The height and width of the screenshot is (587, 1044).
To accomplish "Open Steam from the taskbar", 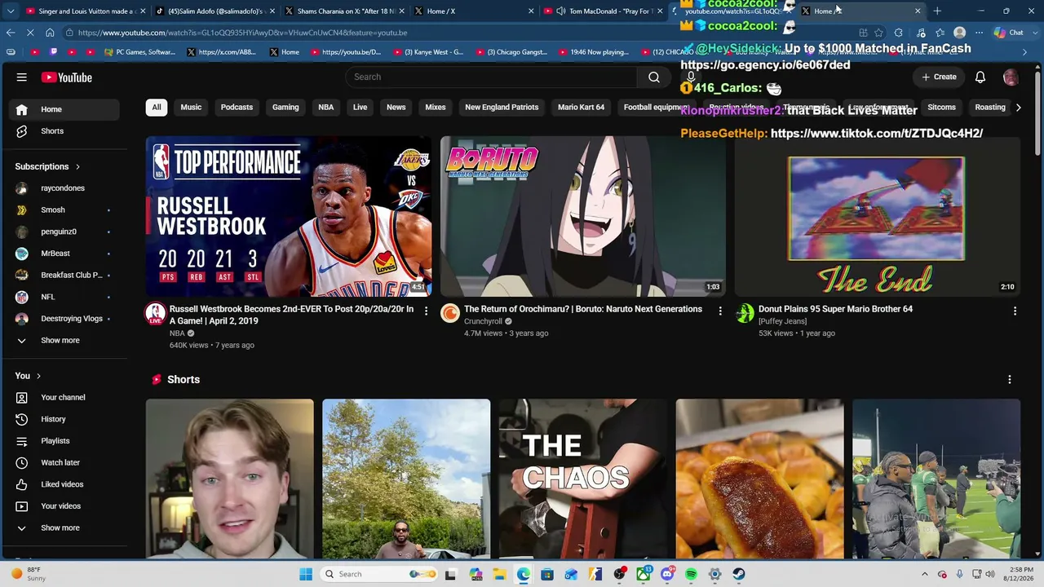I will (x=738, y=574).
